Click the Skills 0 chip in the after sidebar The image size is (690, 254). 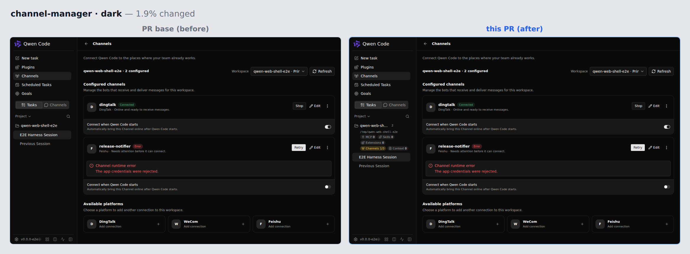coord(386,137)
